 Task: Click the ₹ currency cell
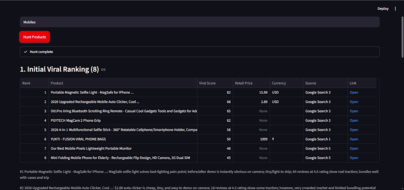tap(286, 139)
